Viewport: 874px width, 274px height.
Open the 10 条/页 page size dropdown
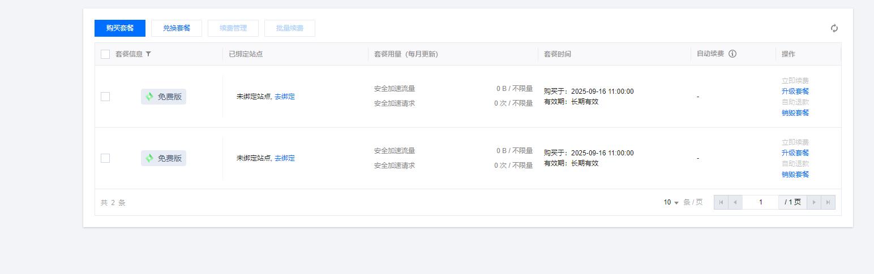(671, 202)
